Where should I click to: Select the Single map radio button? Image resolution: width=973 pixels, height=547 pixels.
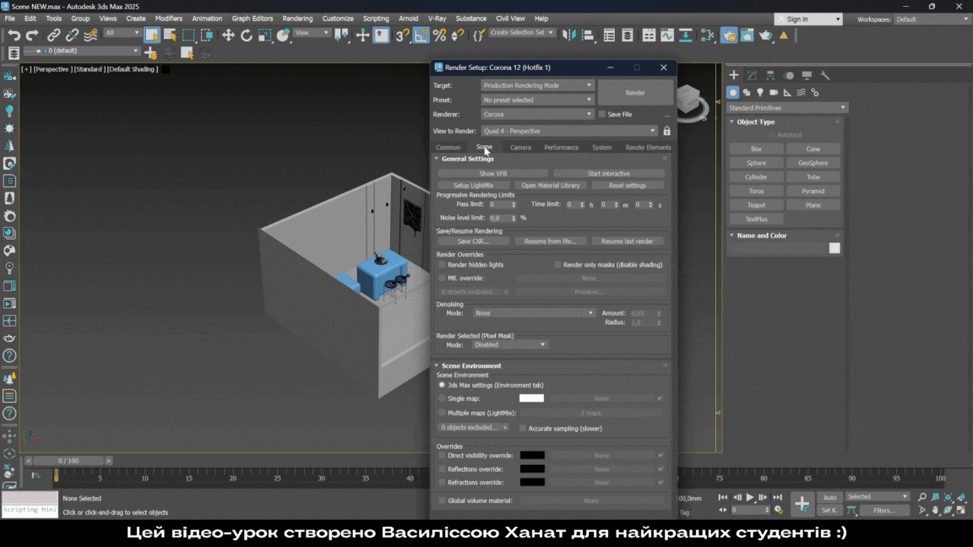coord(443,398)
